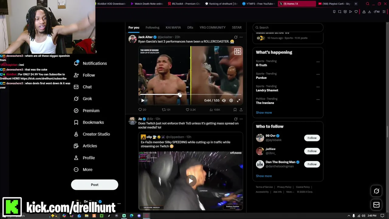Viewport: 389px width, 219px height.
Task: Open Creator Studio in the sidebar
Action: point(92,134)
